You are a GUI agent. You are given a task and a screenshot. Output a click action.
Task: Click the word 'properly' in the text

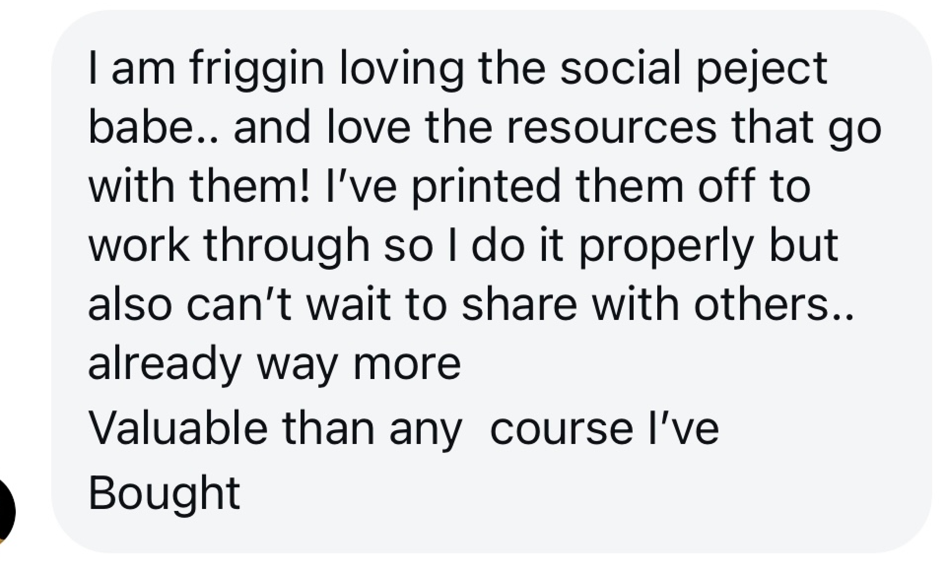tap(666, 246)
